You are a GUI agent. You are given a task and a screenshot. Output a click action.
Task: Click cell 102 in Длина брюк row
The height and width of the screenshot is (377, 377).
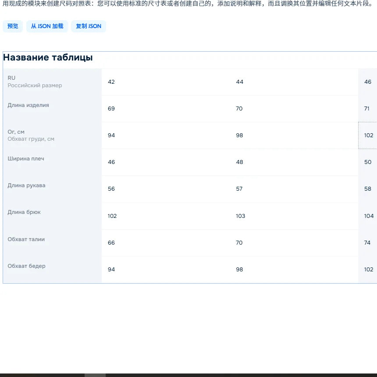click(x=166, y=216)
